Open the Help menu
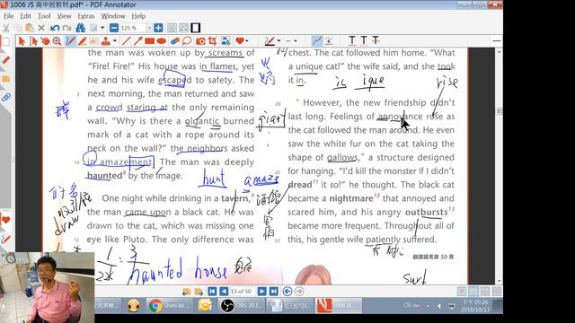 pos(138,16)
